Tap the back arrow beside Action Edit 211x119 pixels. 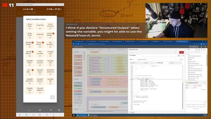coord(19,14)
